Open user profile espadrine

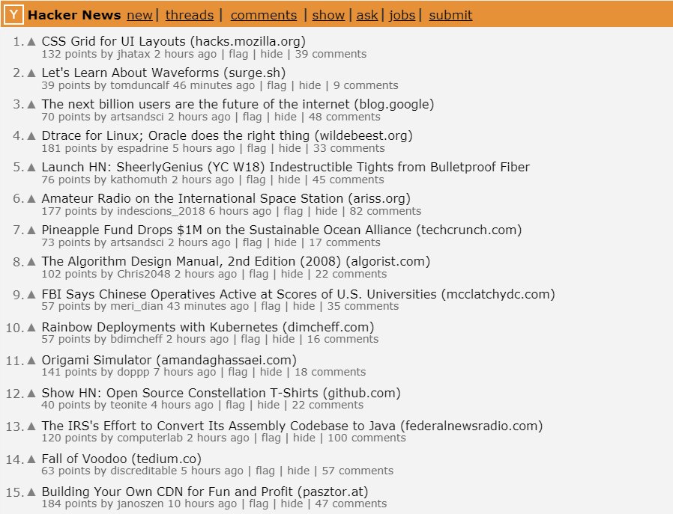142,148
